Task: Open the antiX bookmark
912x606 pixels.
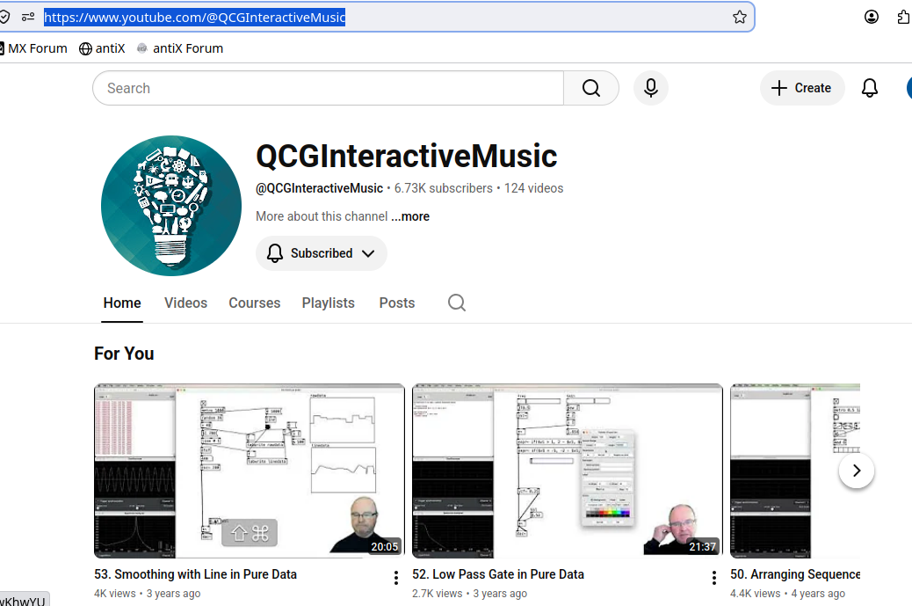Action: click(103, 48)
